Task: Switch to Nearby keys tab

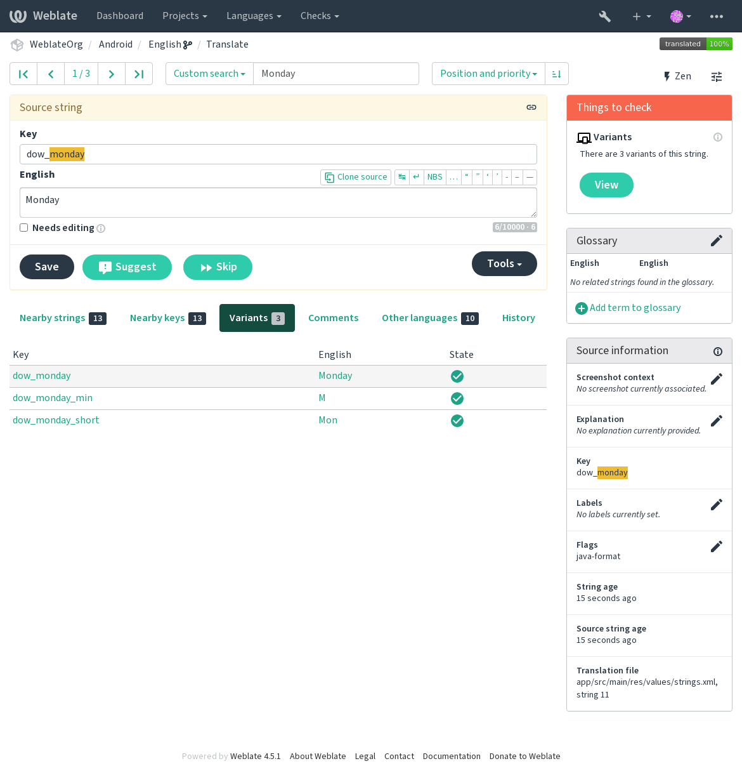Action: pos(167,318)
